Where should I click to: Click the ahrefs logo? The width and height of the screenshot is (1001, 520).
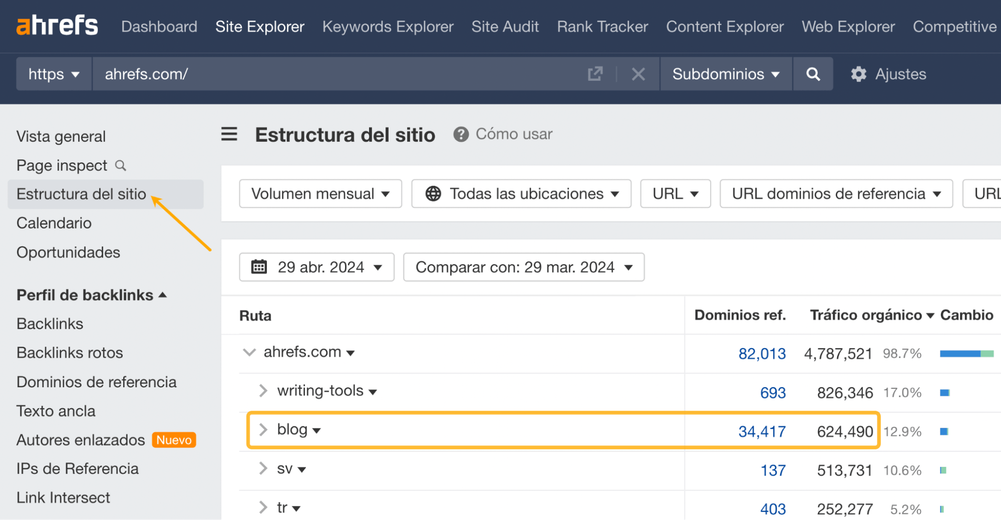point(56,24)
